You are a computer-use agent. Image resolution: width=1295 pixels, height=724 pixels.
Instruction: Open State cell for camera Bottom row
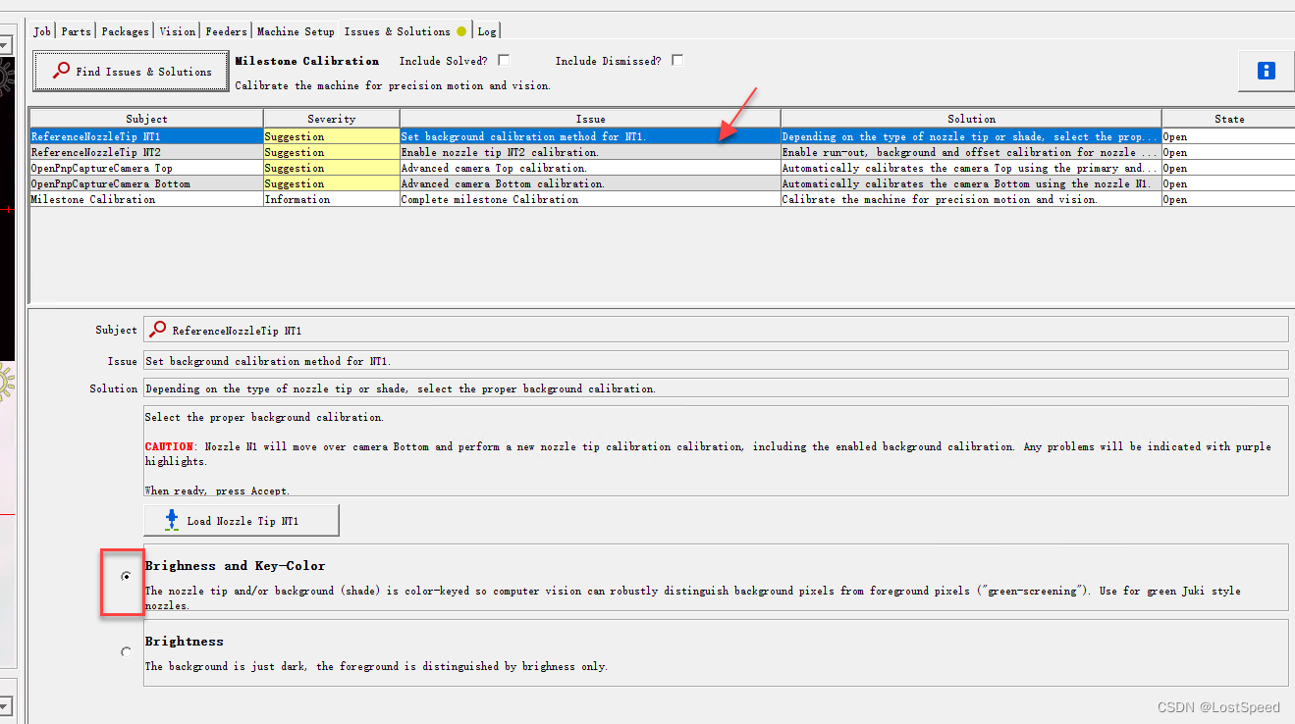(x=1228, y=184)
